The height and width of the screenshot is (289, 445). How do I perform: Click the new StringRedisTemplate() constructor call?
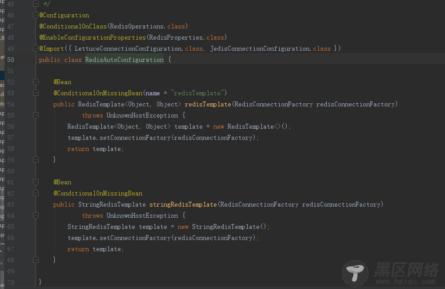pos(222,227)
